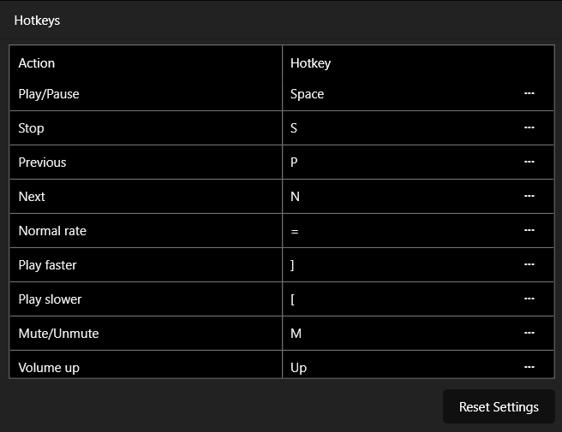Click the three-dot icon for Previous hotkey
562x432 pixels.
point(529,162)
